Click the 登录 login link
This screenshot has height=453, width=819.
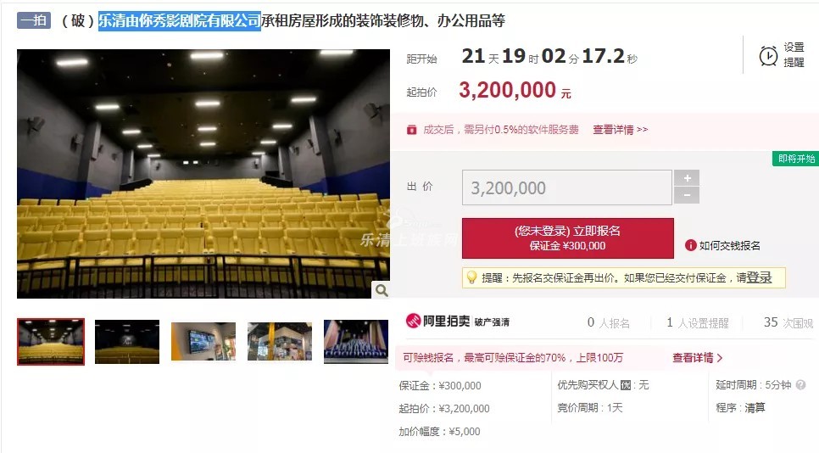[x=759, y=278]
